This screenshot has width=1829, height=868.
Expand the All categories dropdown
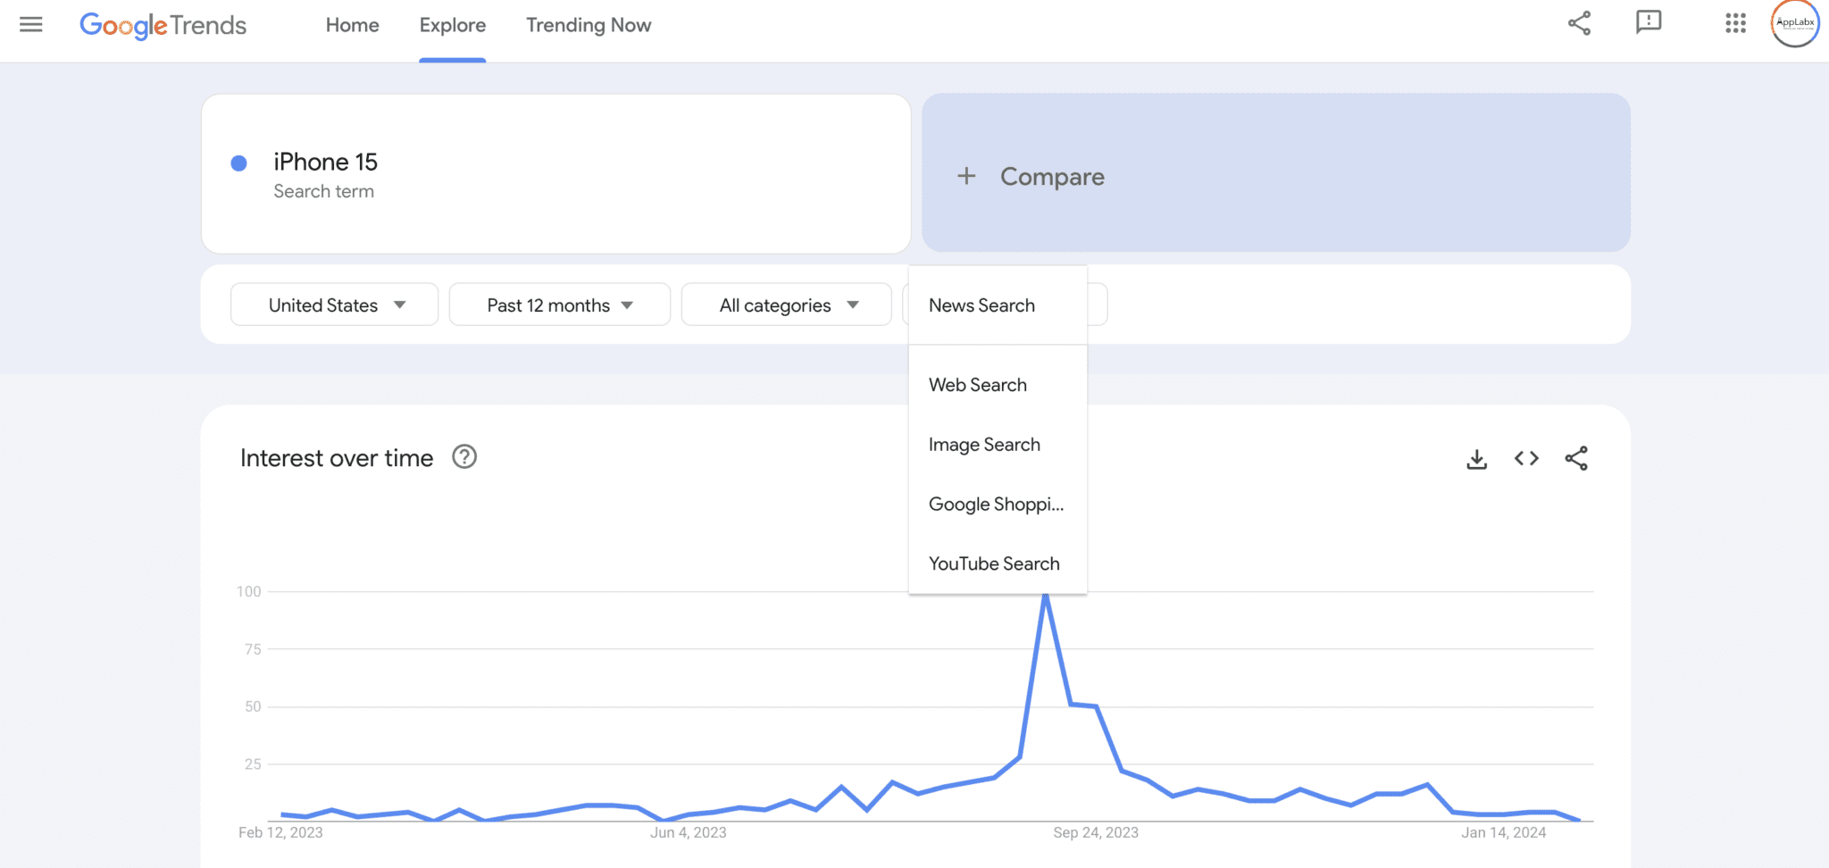786,305
